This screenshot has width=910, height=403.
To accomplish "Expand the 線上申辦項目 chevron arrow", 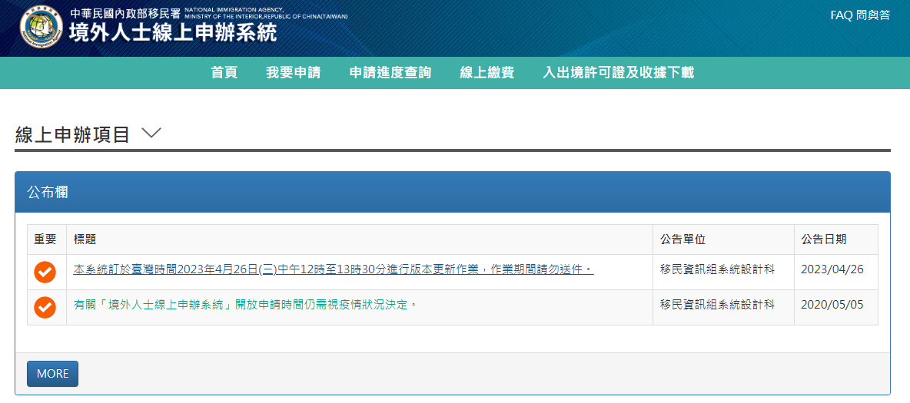I will [x=151, y=134].
